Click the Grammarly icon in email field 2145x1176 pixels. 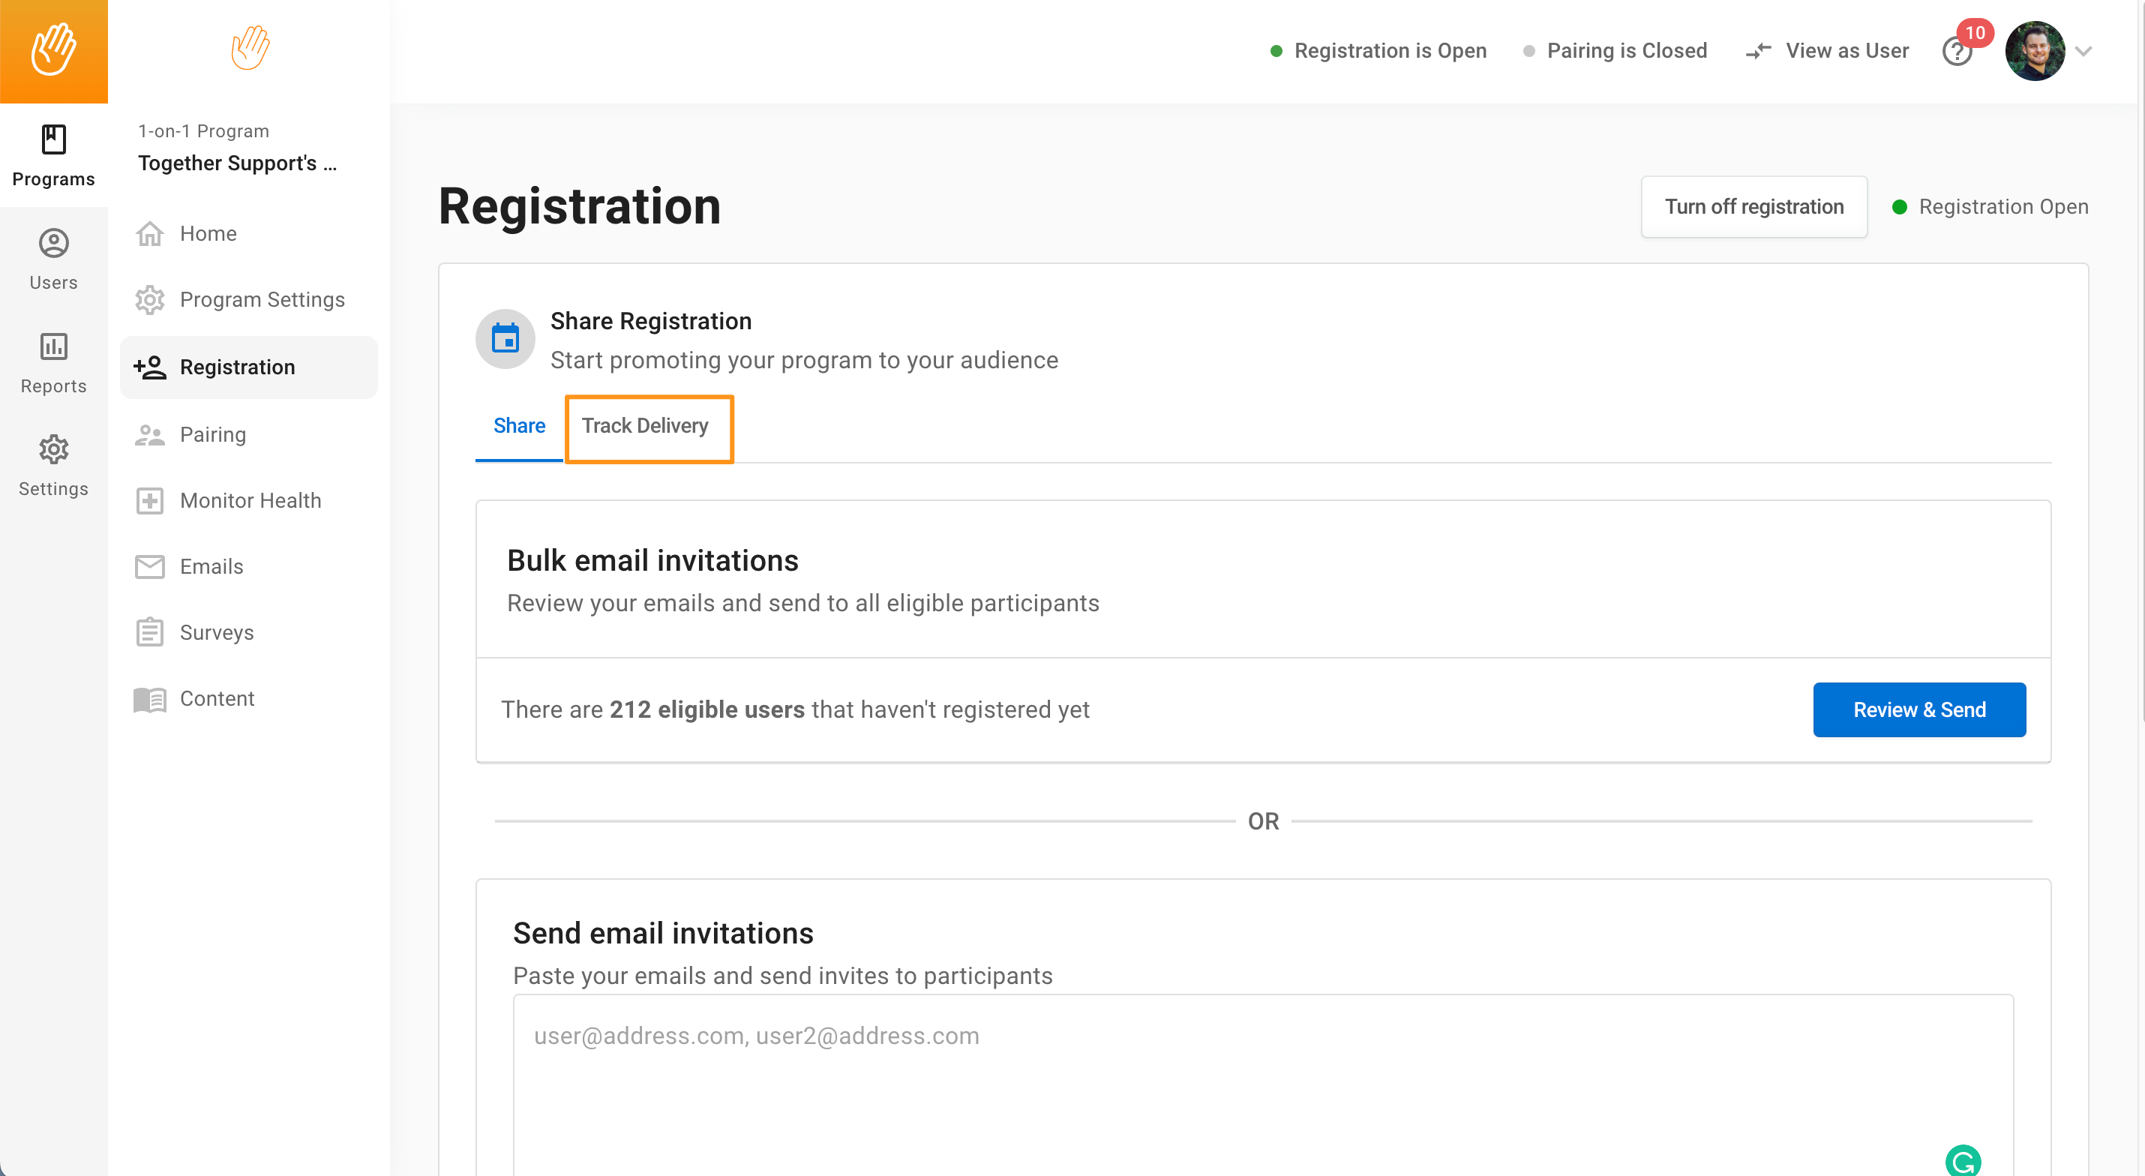1963,1159
